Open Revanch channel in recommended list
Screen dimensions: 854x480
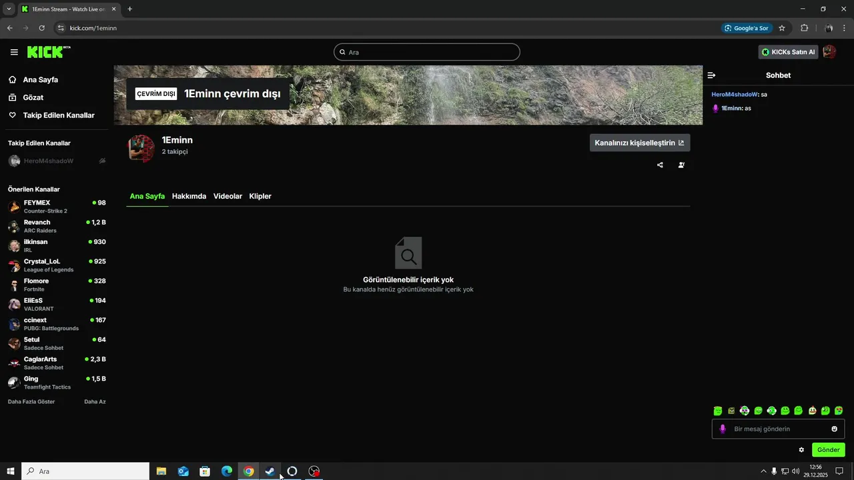[x=57, y=226]
